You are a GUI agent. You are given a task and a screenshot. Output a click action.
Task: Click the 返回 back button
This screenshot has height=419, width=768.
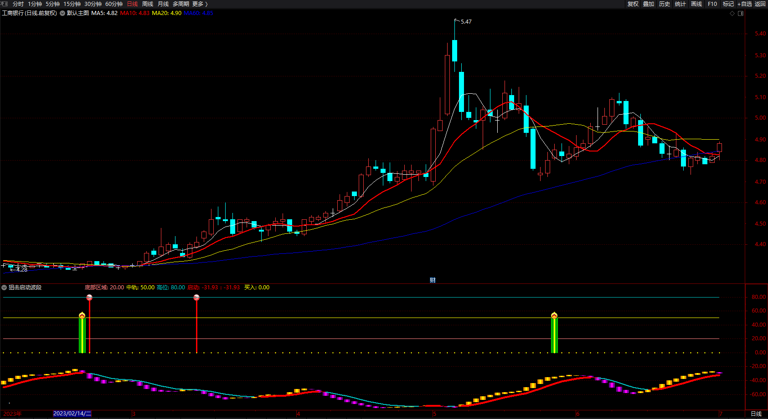[760, 4]
